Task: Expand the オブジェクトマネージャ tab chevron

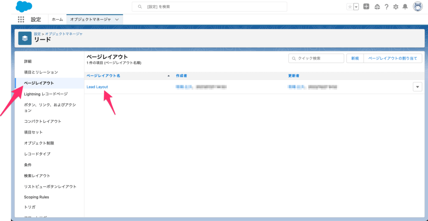Action: click(x=117, y=19)
